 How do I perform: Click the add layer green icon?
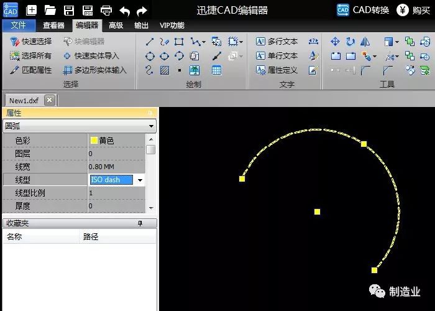pyautogui.click(x=424, y=70)
